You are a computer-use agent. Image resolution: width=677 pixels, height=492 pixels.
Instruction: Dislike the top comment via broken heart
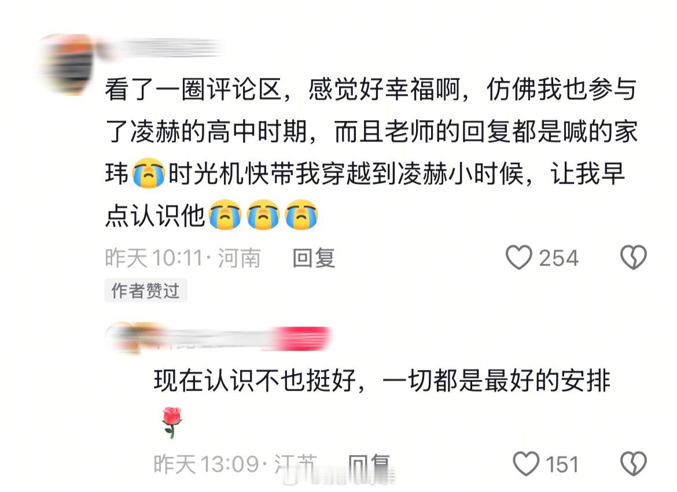634,258
